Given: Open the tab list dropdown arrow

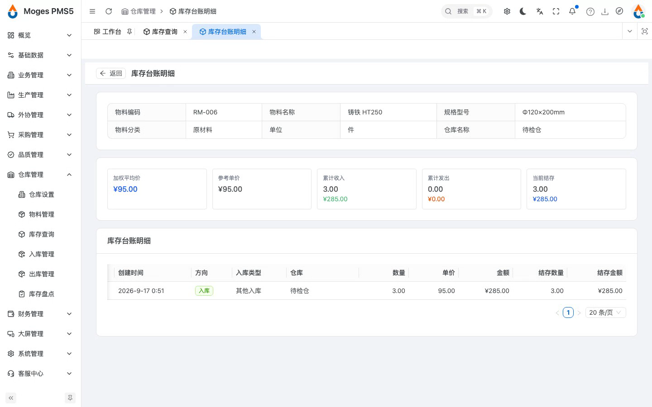Looking at the screenshot, I should tap(630, 31).
